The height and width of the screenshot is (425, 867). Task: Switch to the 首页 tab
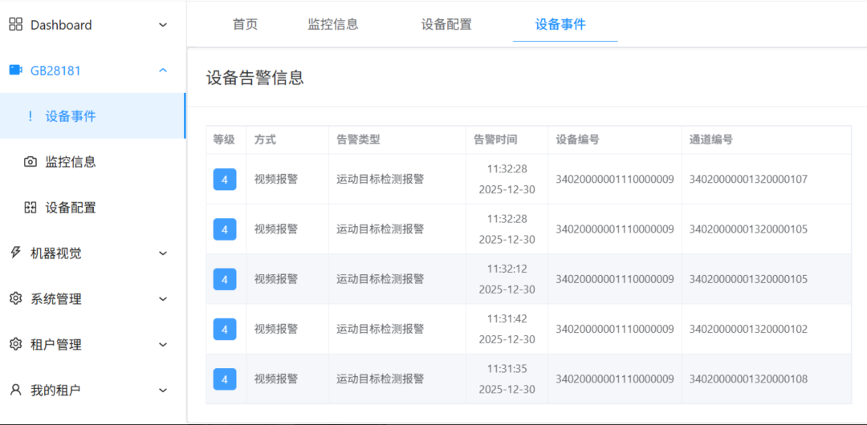tap(245, 24)
